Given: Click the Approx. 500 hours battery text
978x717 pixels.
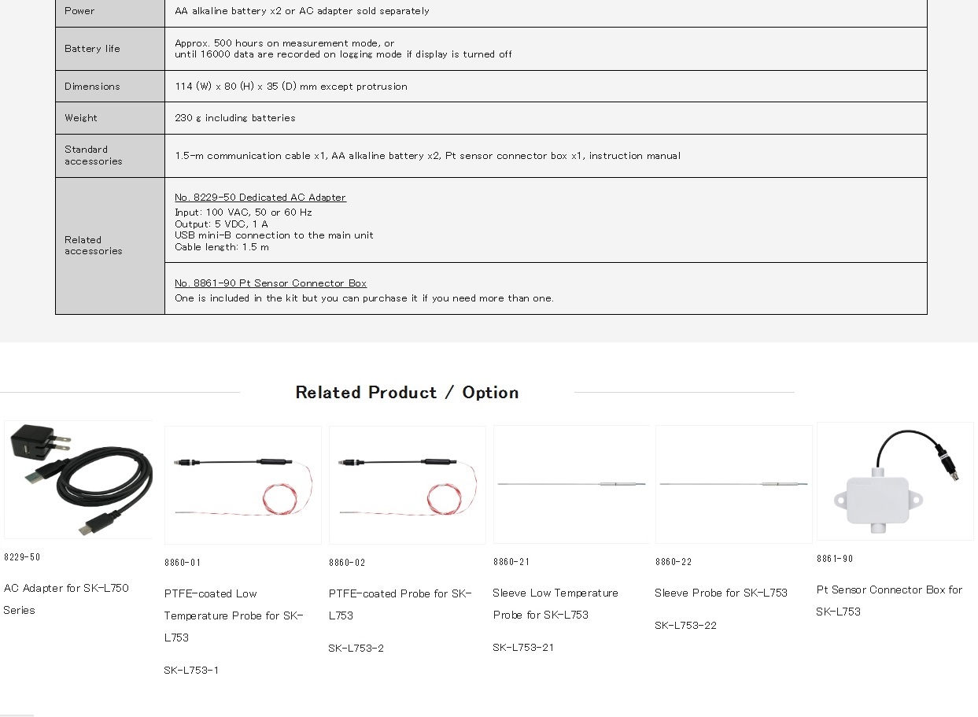Looking at the screenshot, I should pos(285,43).
